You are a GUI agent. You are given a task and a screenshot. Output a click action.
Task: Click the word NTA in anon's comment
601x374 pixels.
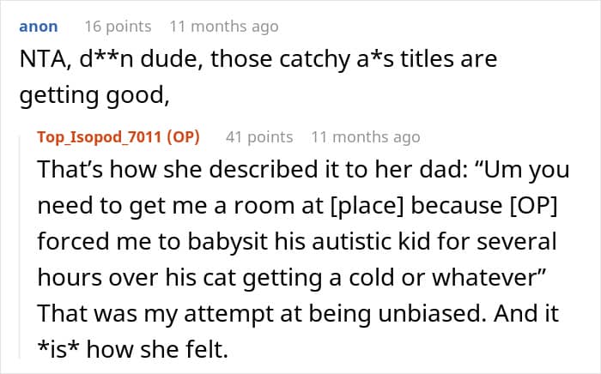pyautogui.click(x=45, y=59)
